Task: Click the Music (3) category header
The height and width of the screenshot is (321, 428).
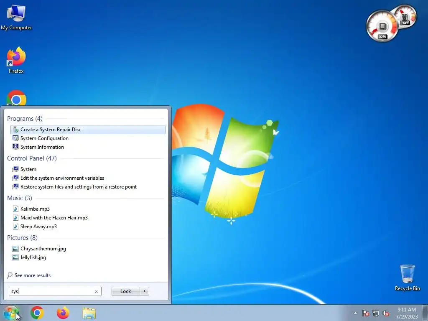Action: 20,198
